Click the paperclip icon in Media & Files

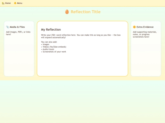point(7,27)
